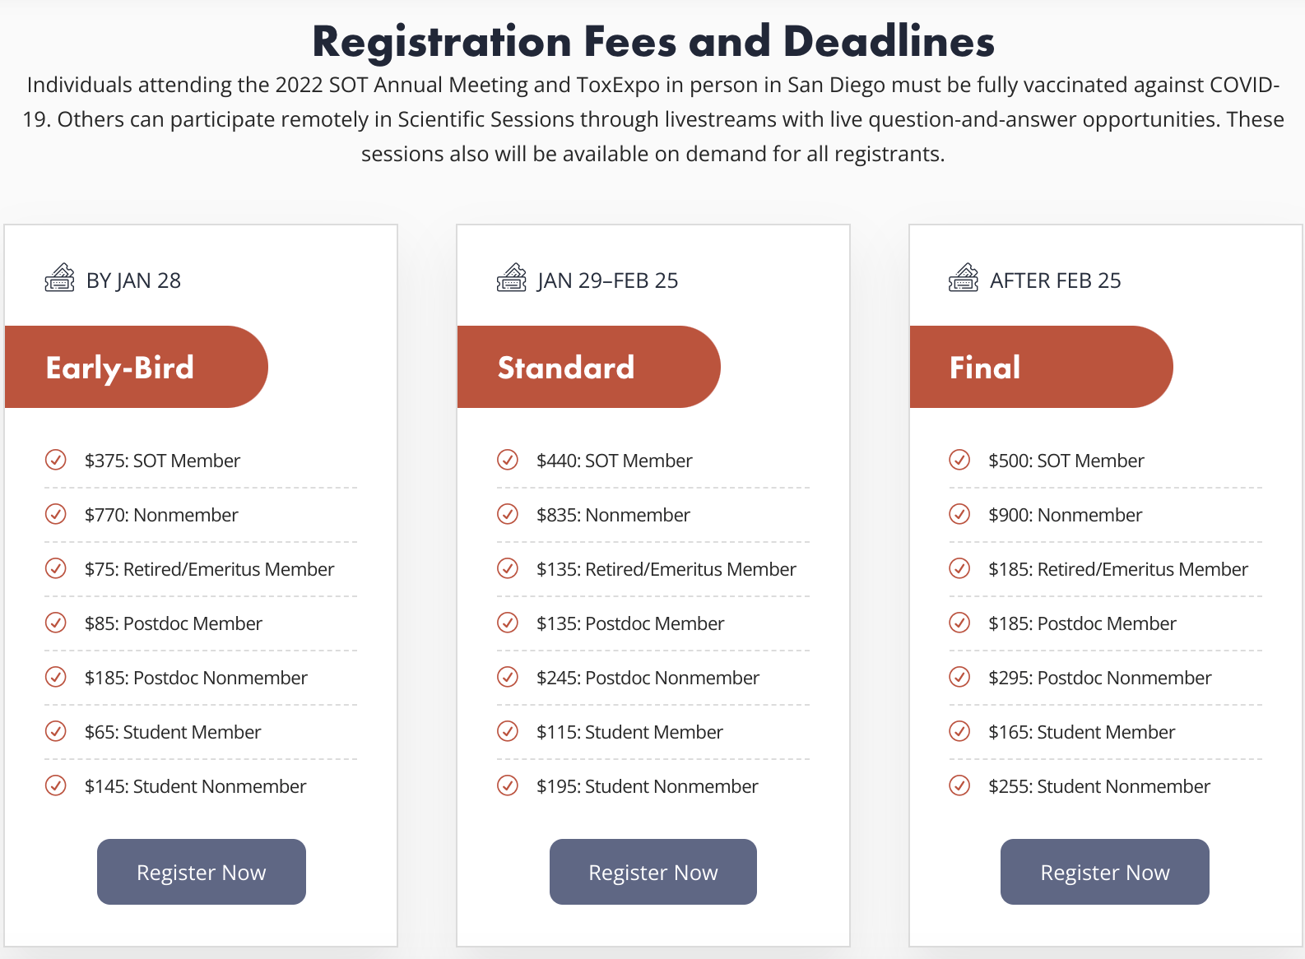The height and width of the screenshot is (959, 1305).
Task: Click the ticket icon beside JAN 29–FEB 25
Action: (x=512, y=279)
